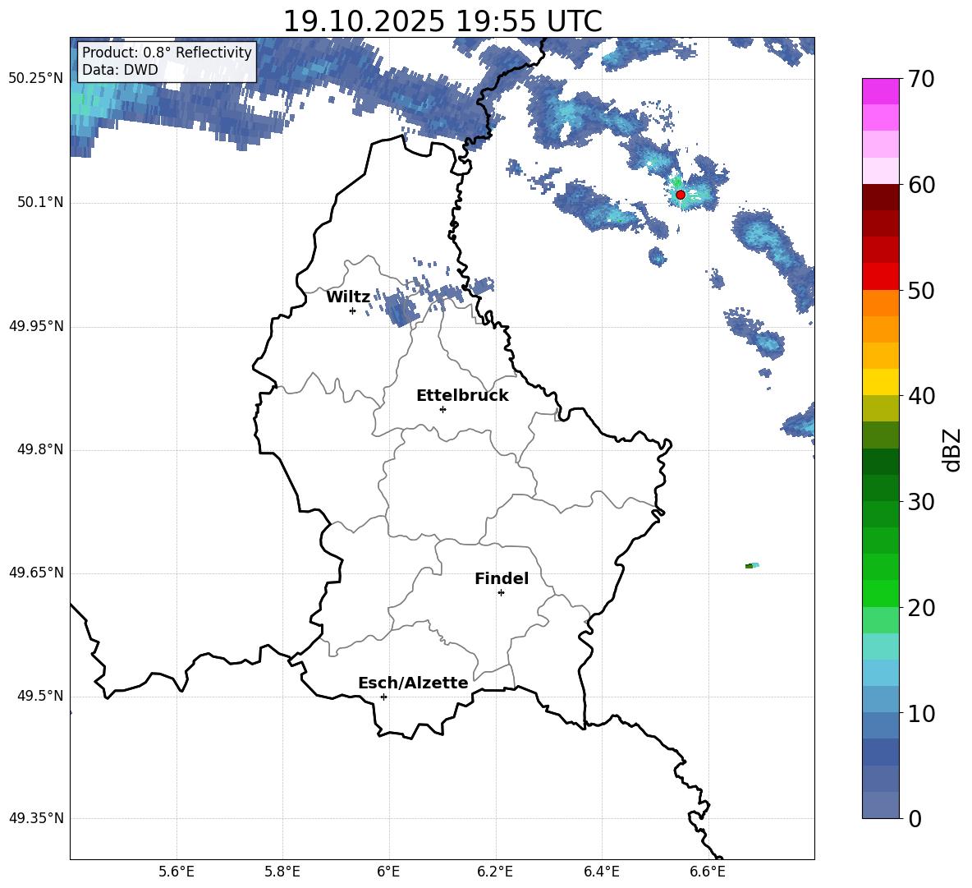The height and width of the screenshot is (888, 972).
Task: Click the '50.1°N' latitude label
Action: 39,203
